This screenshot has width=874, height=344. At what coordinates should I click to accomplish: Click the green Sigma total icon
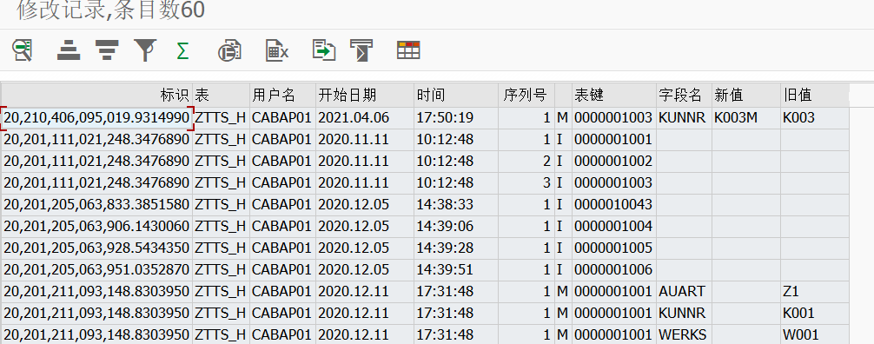[182, 50]
